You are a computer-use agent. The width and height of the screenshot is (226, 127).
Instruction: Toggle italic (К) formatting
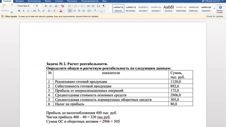point(24,11)
